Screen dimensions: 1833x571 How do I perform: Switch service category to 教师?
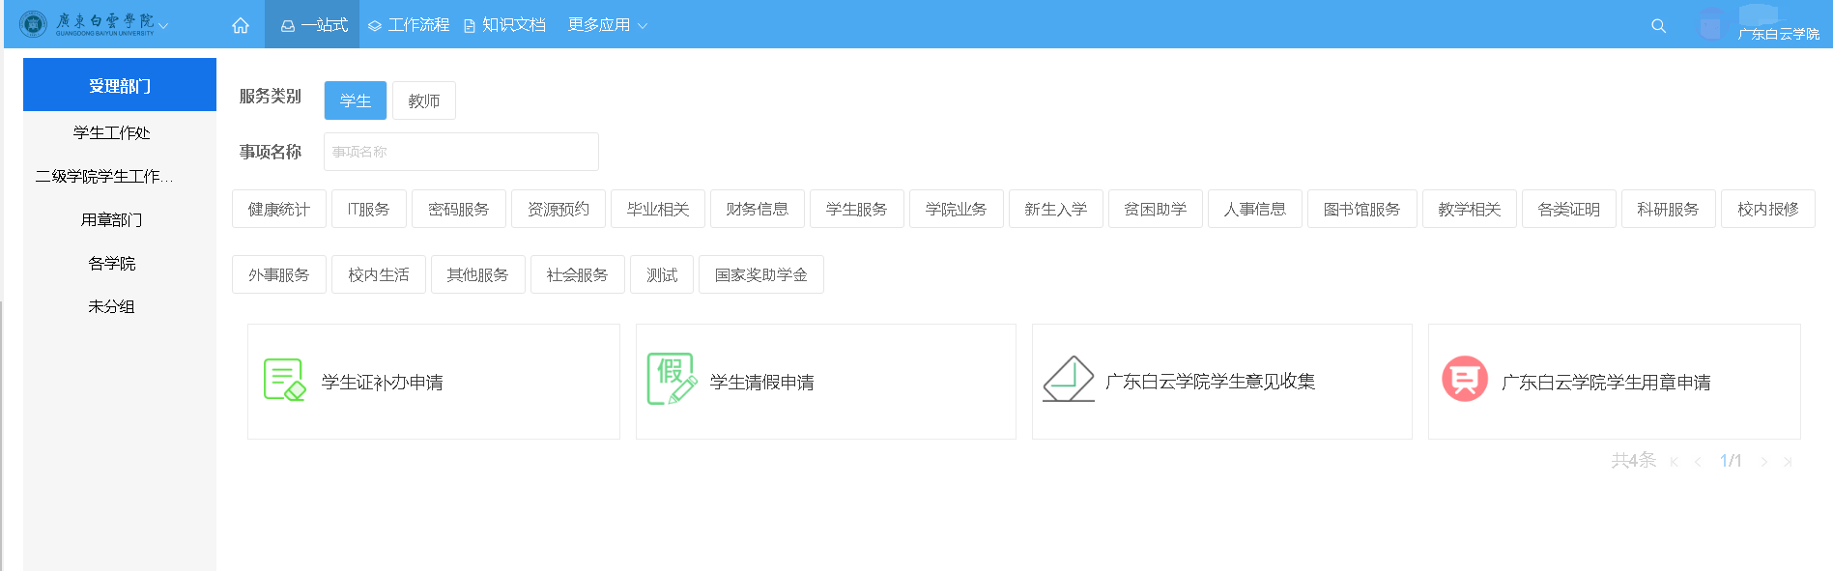click(423, 100)
